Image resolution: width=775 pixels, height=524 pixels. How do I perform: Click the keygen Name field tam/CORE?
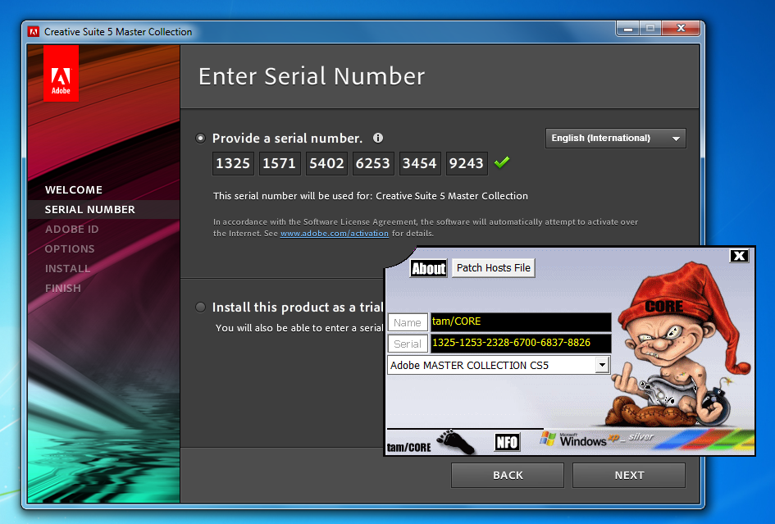(x=521, y=321)
